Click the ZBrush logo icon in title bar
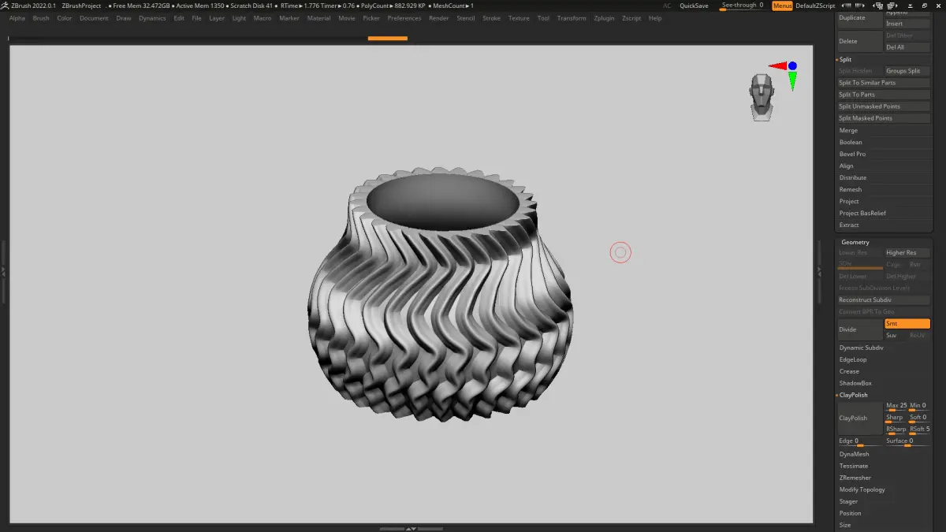The image size is (946, 532). tap(5, 6)
